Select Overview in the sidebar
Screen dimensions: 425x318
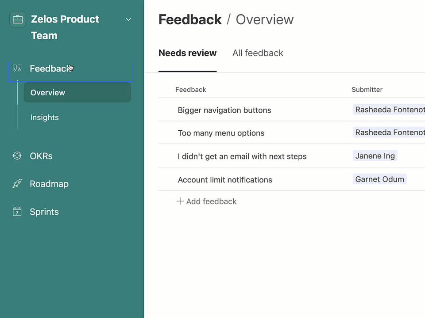point(47,92)
